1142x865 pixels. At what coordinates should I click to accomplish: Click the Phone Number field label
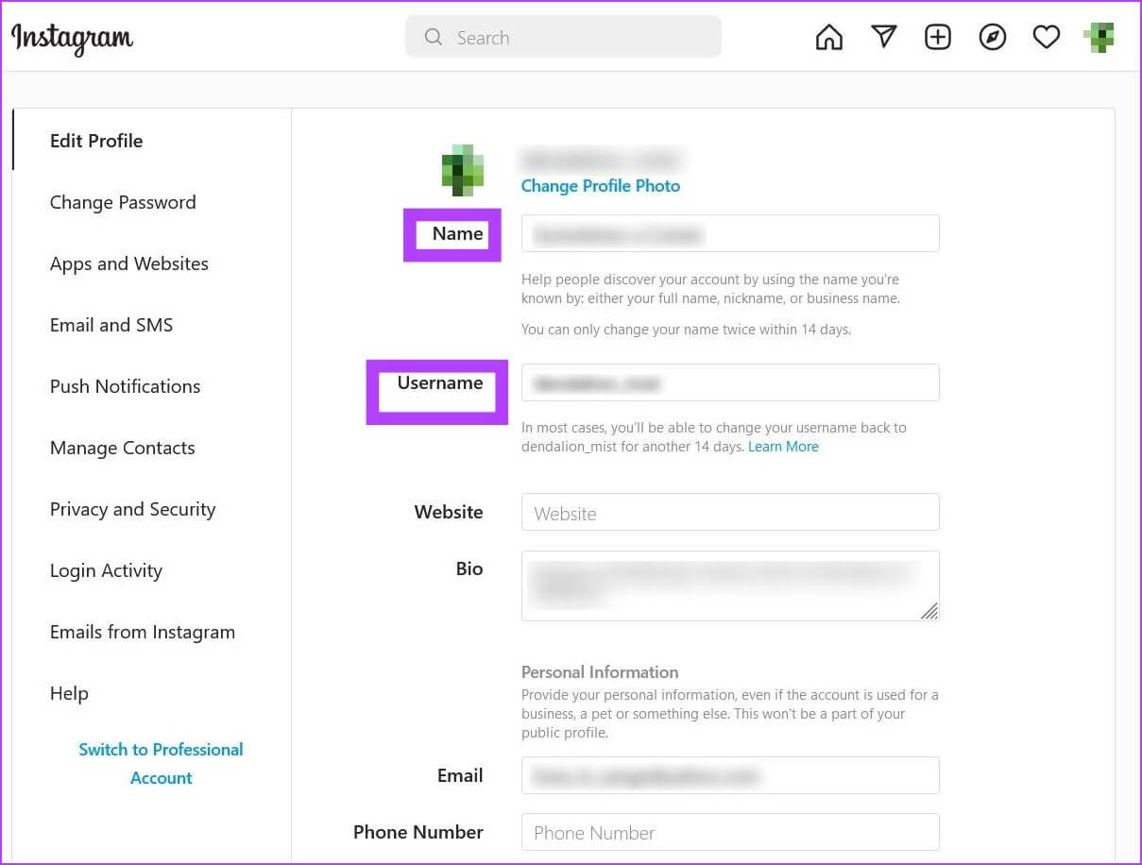tap(418, 832)
